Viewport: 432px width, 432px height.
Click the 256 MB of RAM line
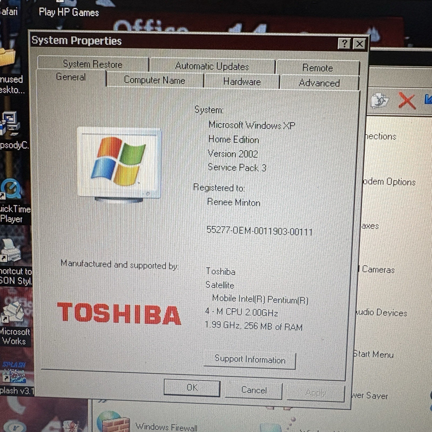click(x=254, y=326)
